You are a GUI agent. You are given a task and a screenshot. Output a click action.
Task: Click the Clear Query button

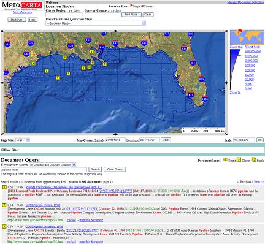pos(115,169)
